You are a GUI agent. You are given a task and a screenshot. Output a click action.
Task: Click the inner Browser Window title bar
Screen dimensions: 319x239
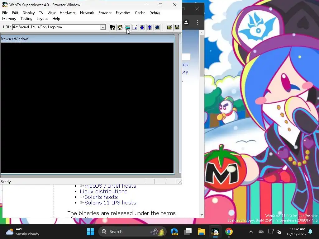88,39
